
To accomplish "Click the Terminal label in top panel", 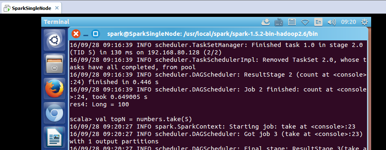I will coord(56,22).
